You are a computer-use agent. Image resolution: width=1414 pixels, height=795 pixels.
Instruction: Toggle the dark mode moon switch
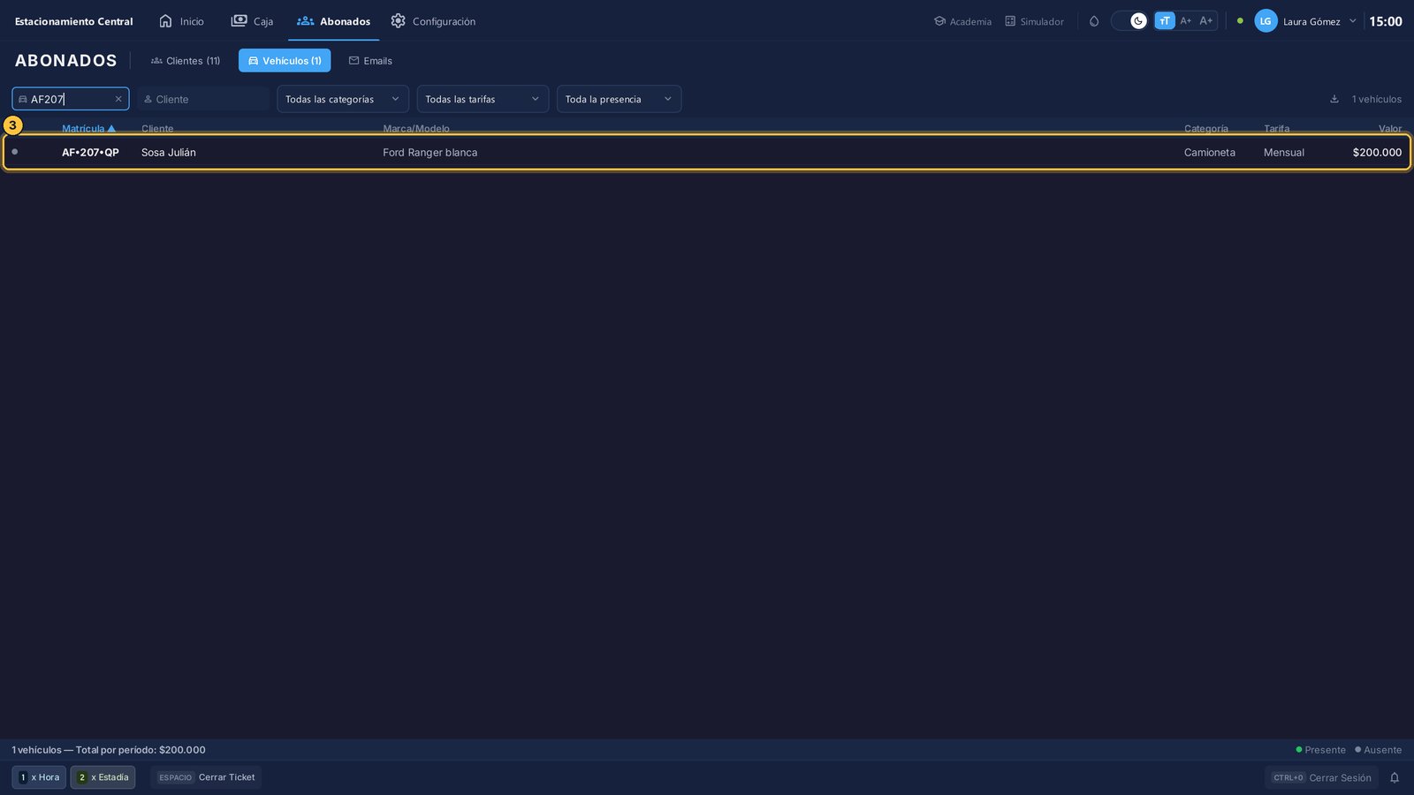click(x=1129, y=21)
